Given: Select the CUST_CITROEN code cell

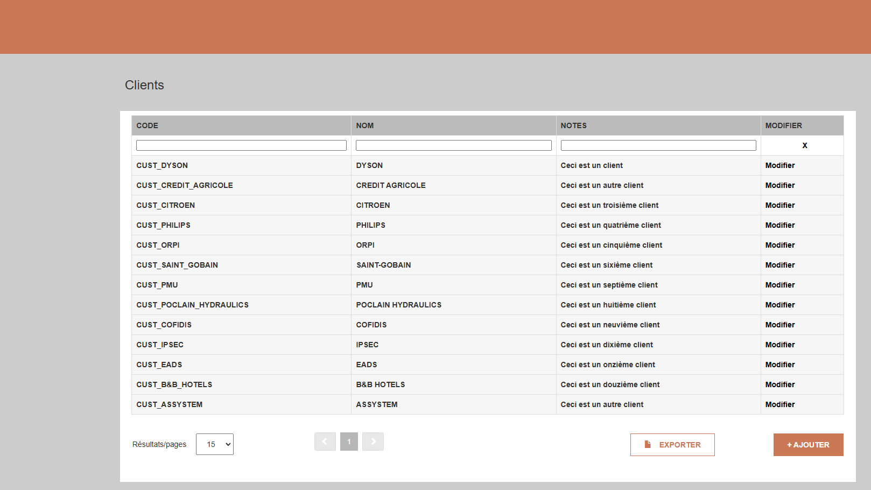Looking at the screenshot, I should [241, 205].
